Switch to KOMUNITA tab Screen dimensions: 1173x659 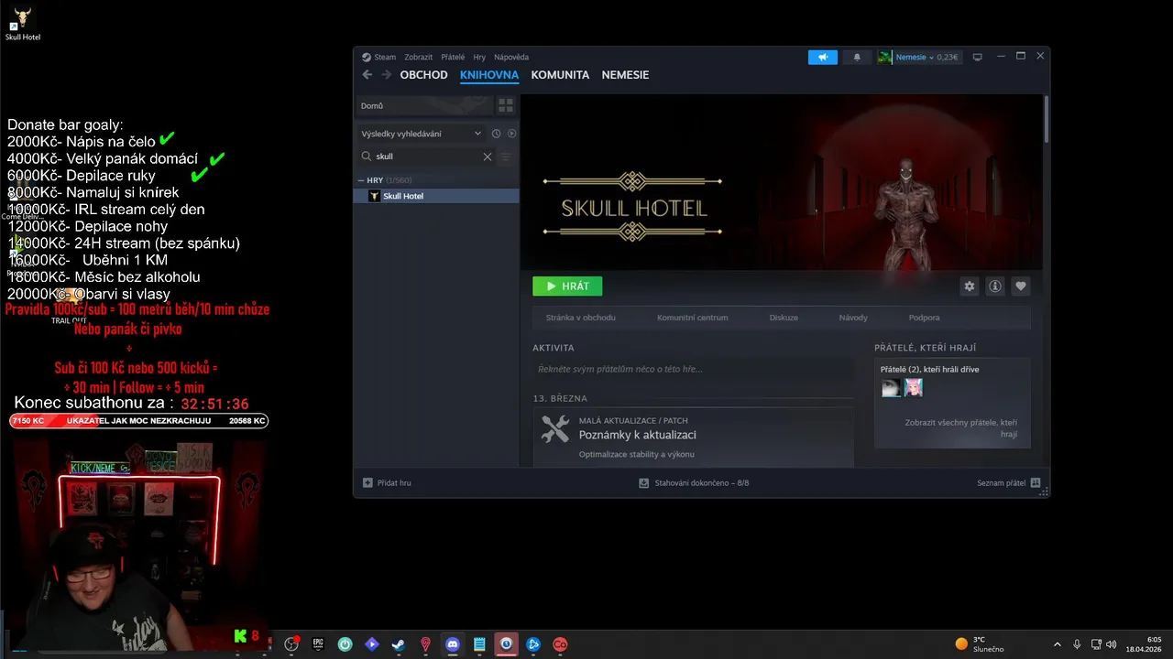click(560, 75)
